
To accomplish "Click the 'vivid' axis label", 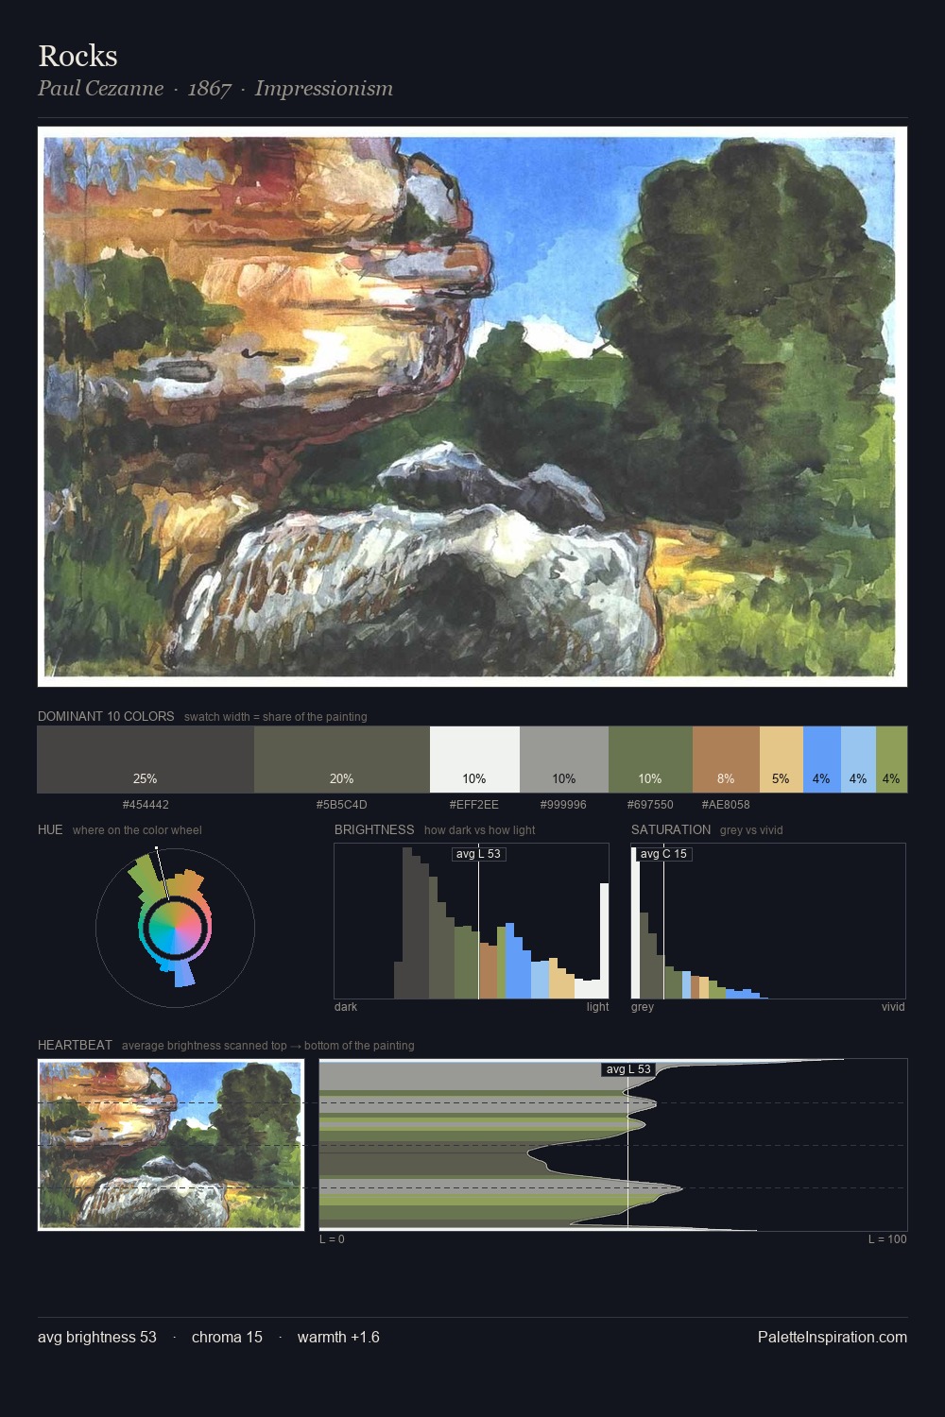I will [x=893, y=1007].
